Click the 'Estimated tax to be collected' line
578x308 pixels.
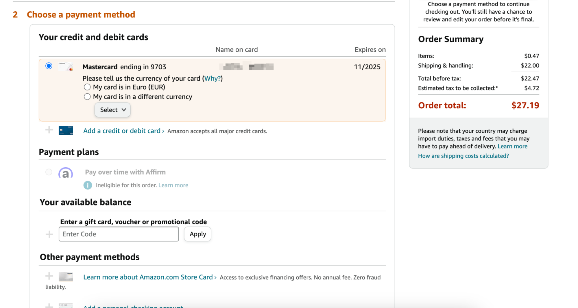[479, 88]
